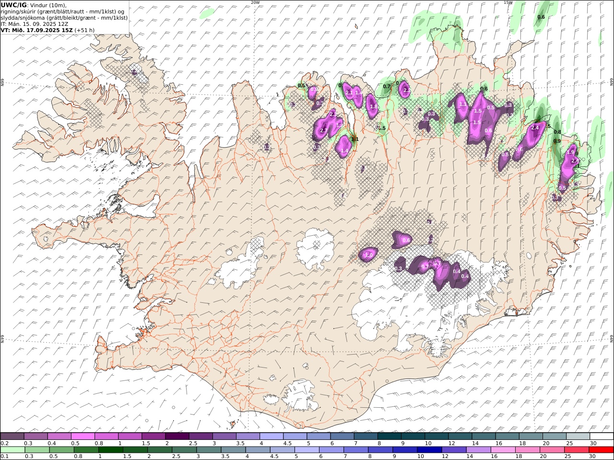Screen dimensions: 614x460
Task: Click the 'slydda/snjókoma' legend description line
Action: pyautogui.click(x=64, y=18)
